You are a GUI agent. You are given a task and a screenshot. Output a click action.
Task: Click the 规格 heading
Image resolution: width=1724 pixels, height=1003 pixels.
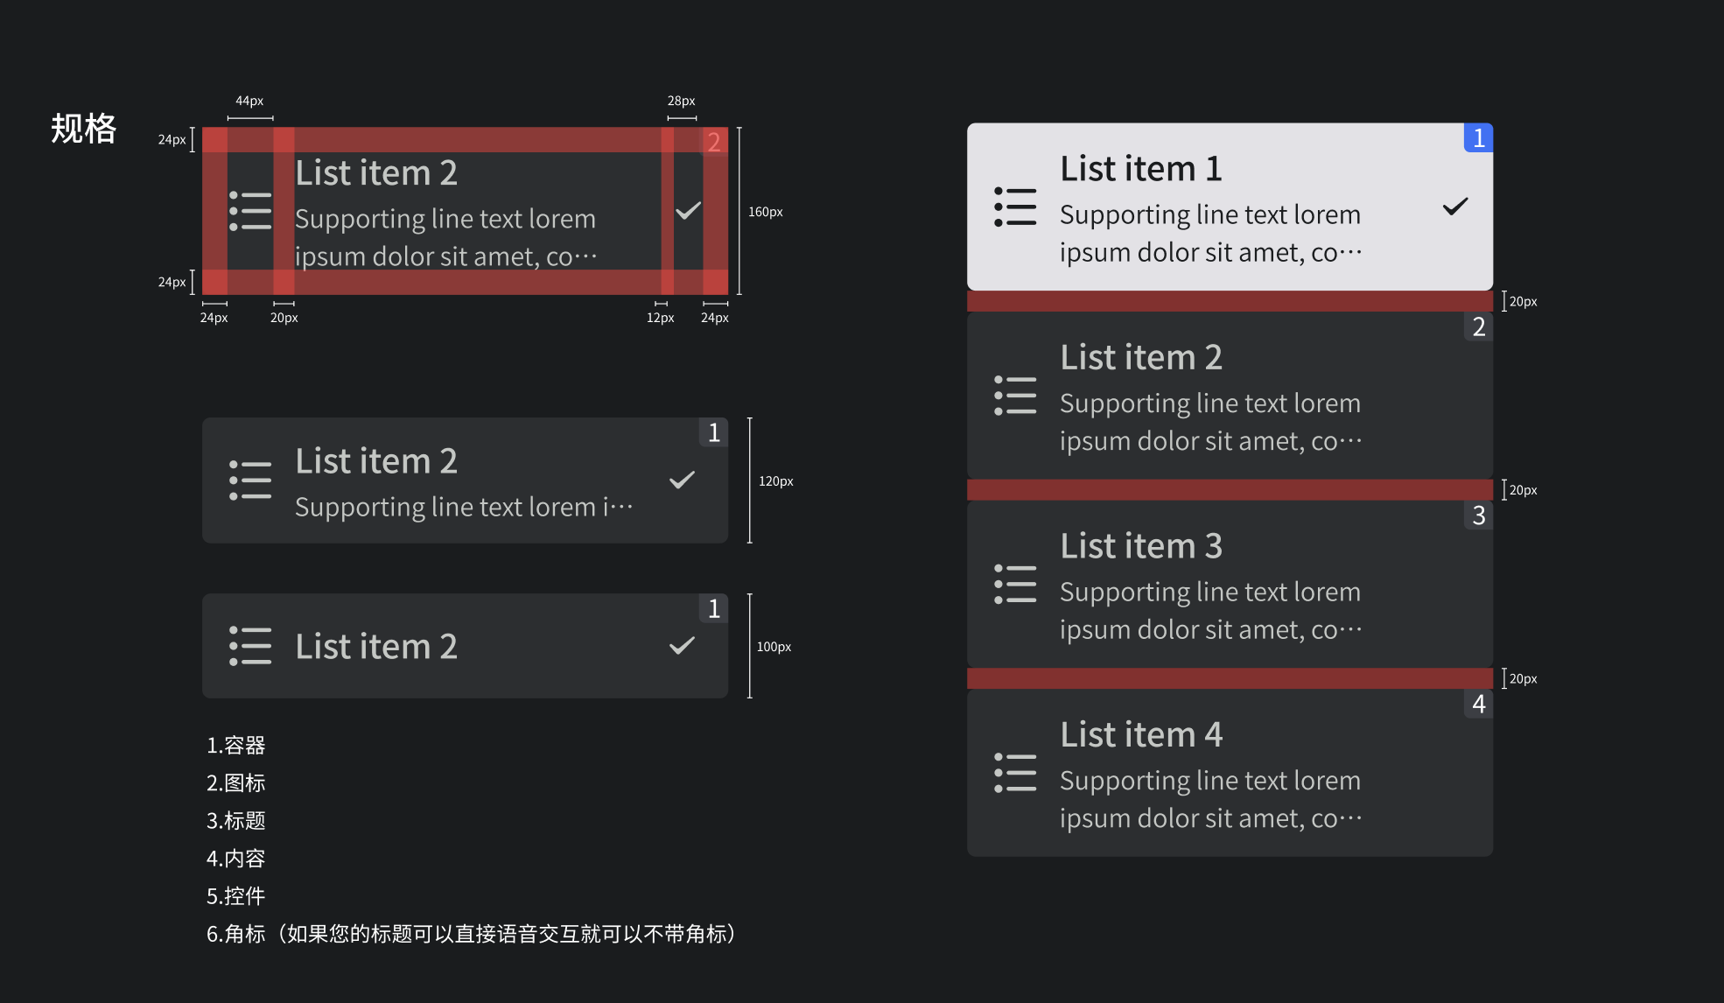pos(83,129)
